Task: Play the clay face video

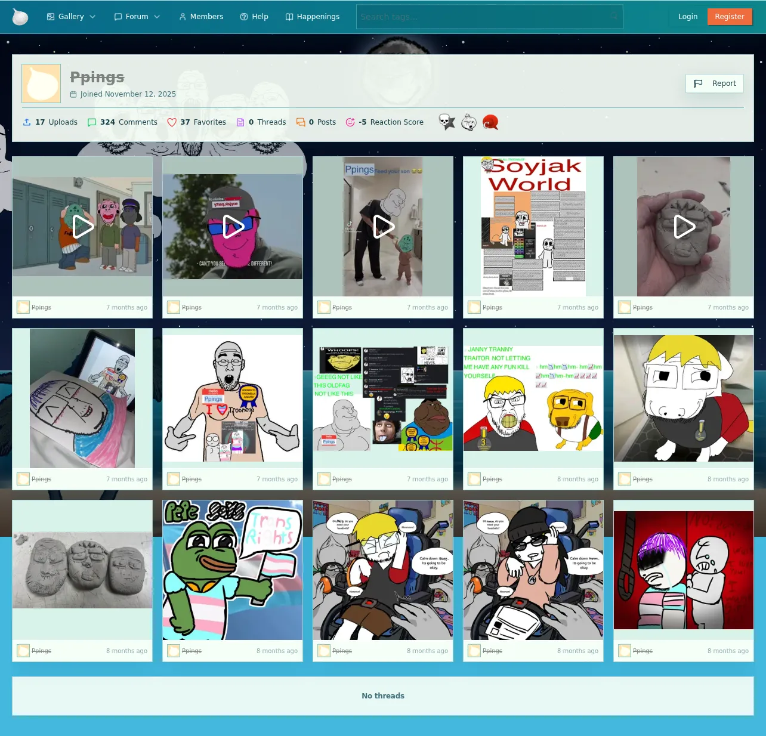Action: pyautogui.click(x=684, y=227)
